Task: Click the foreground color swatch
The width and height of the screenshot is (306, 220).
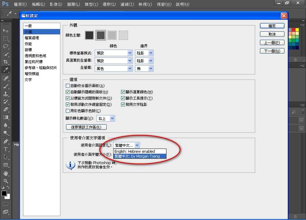Action: pyautogui.click(x=4, y=193)
